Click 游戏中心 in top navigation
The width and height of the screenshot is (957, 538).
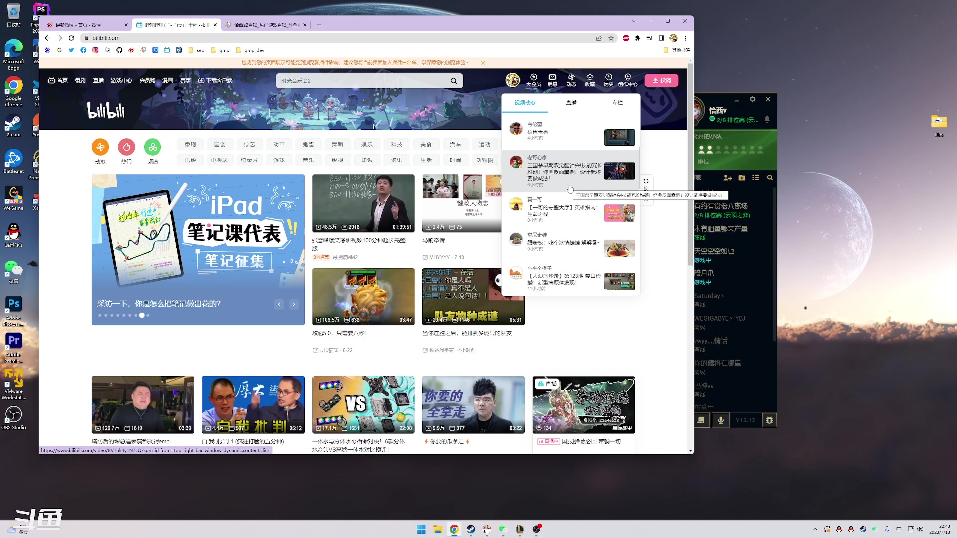[121, 80]
